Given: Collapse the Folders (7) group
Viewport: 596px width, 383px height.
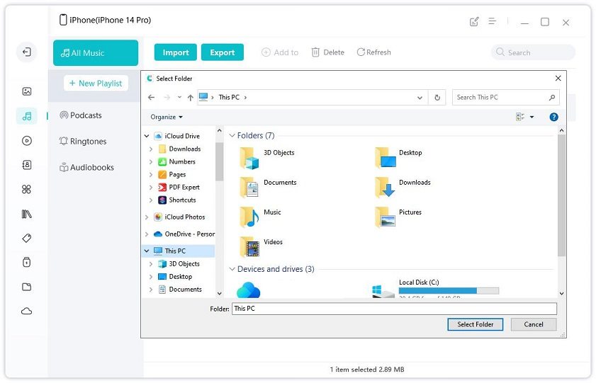Looking at the screenshot, I should 232,135.
